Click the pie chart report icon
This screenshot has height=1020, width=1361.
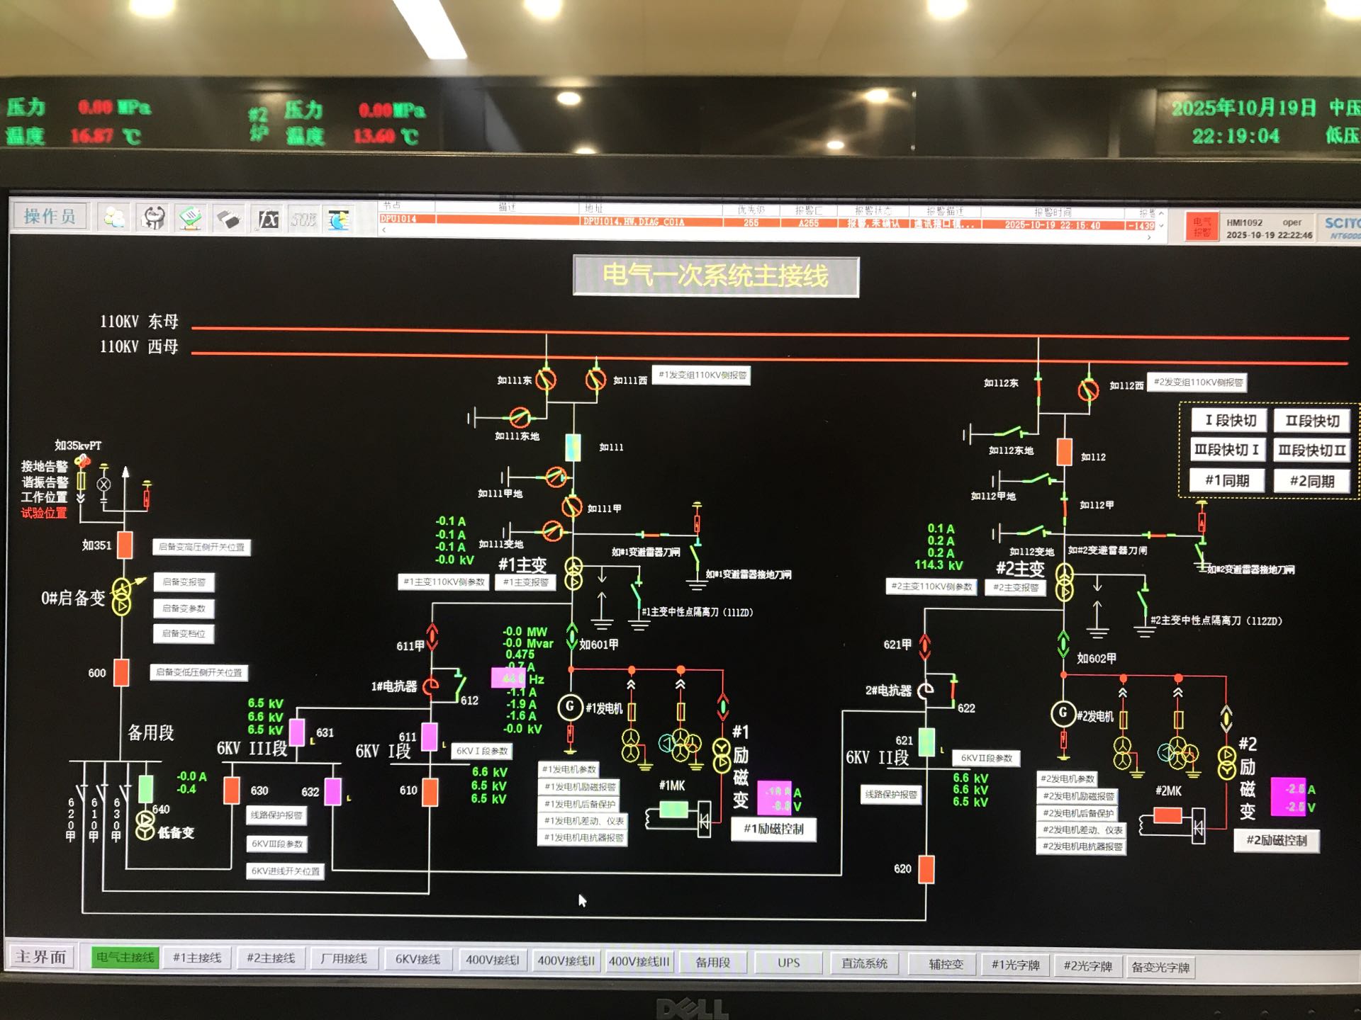click(x=338, y=220)
